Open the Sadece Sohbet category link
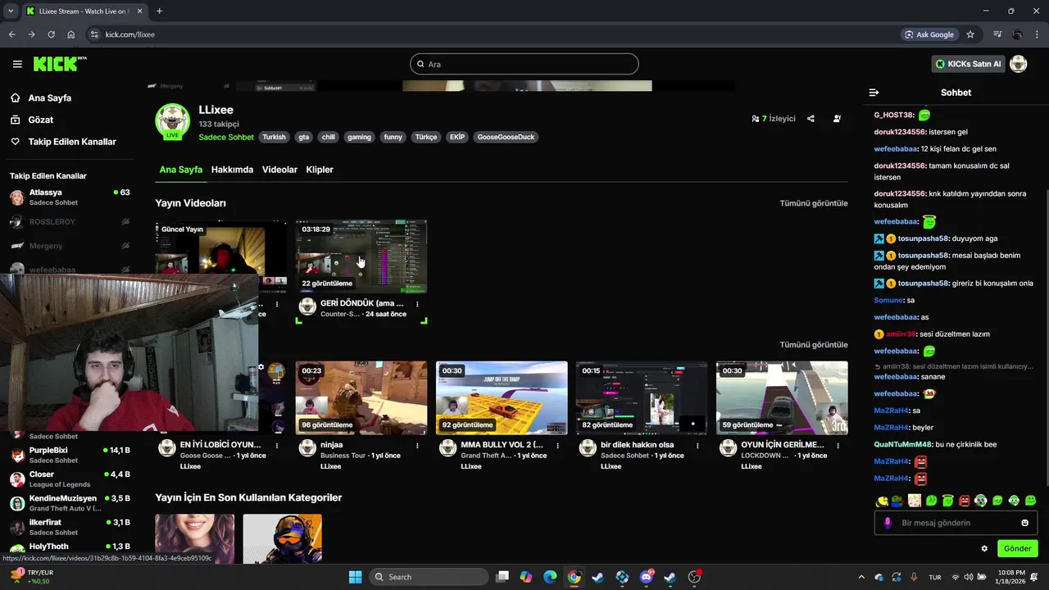This screenshot has width=1049, height=590. pyautogui.click(x=226, y=137)
